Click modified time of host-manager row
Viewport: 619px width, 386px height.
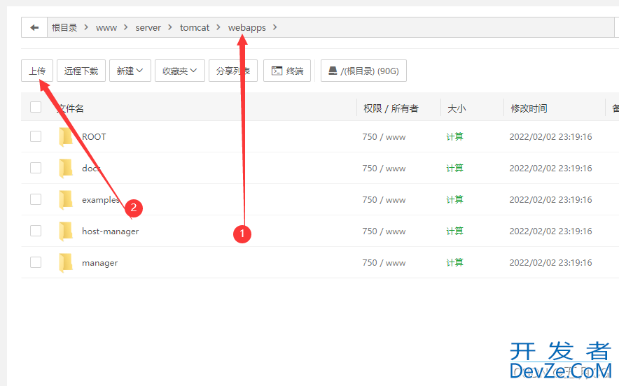(550, 231)
